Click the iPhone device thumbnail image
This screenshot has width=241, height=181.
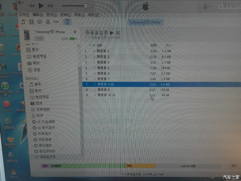tap(27, 35)
